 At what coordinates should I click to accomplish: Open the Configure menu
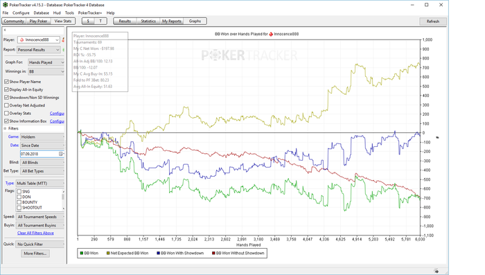(21, 13)
